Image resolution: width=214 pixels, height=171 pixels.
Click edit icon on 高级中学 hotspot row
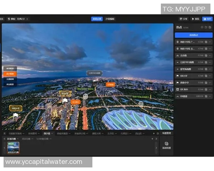click(206, 82)
